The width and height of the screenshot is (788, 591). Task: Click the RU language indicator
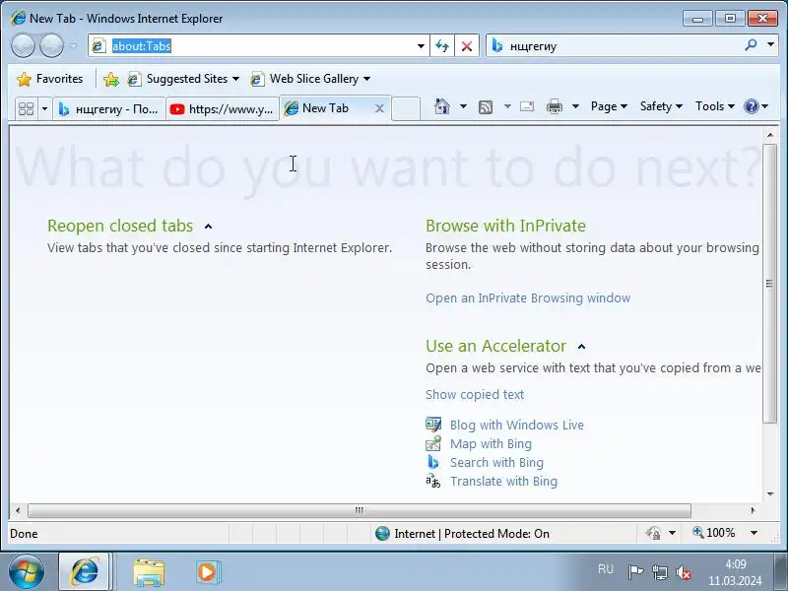tap(606, 569)
